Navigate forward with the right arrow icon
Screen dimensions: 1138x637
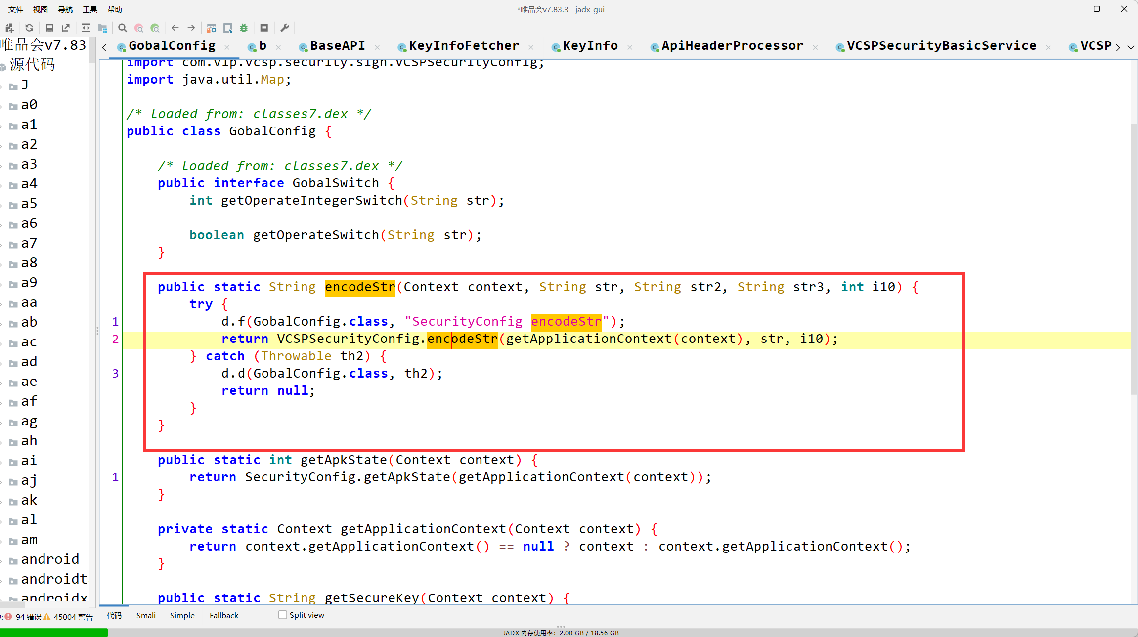point(191,28)
